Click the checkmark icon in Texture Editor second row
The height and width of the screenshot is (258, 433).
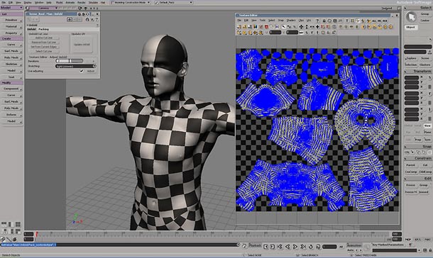tap(261, 27)
